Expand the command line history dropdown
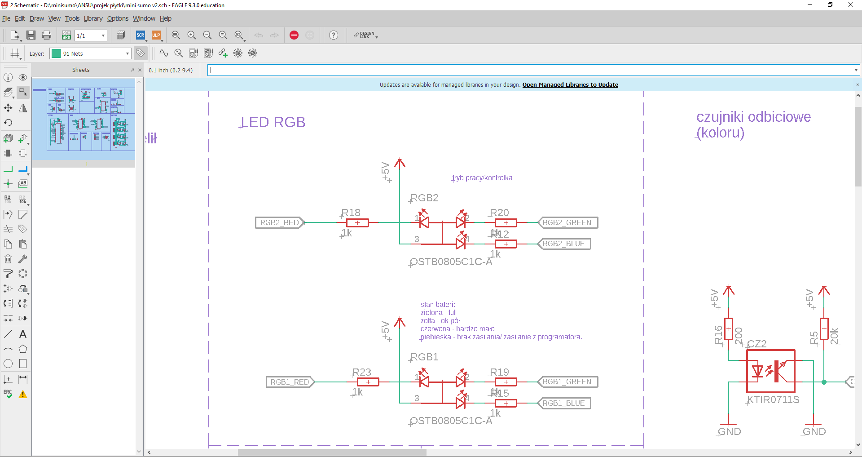The image size is (862, 457). click(856, 70)
